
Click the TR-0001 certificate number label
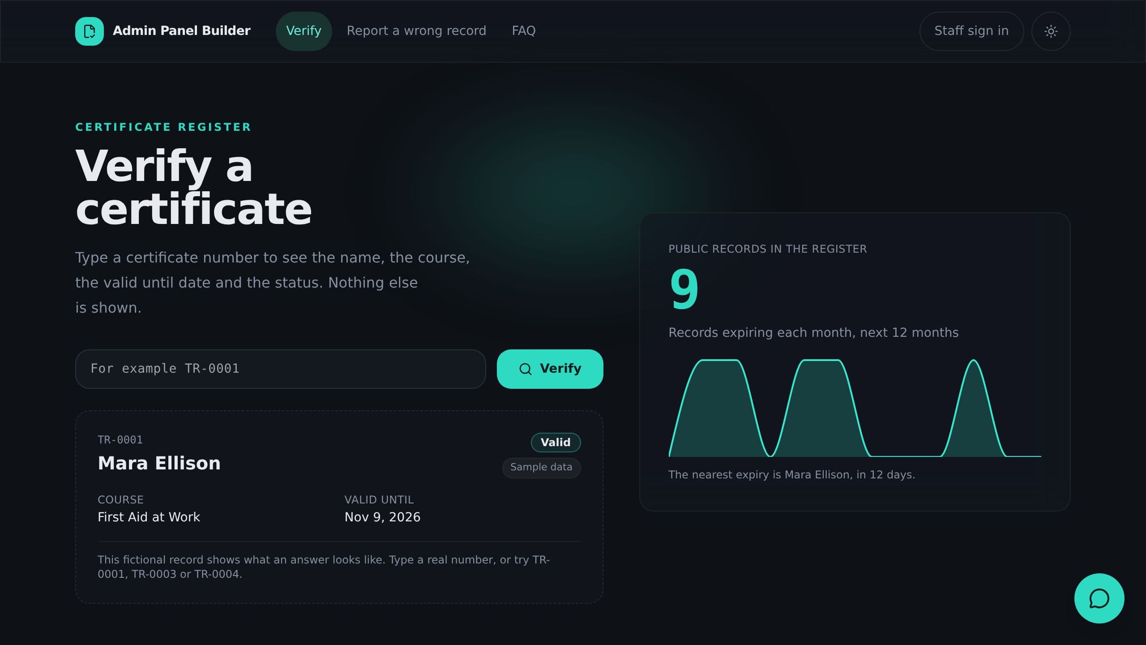point(120,440)
